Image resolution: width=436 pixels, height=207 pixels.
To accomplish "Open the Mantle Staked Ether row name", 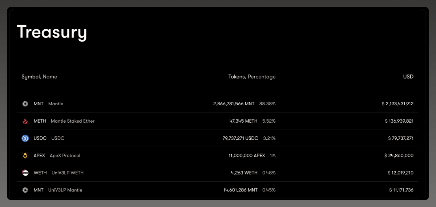I will [73, 121].
